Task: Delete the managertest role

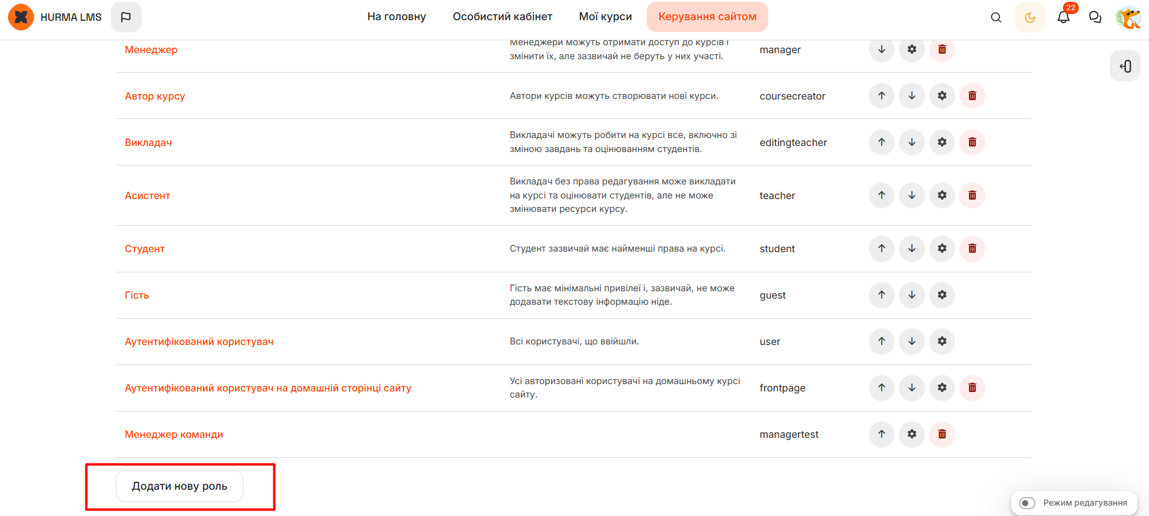Action: [942, 434]
